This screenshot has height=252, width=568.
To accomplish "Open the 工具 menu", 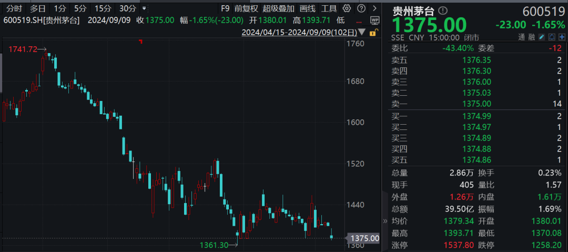I will [329, 8].
